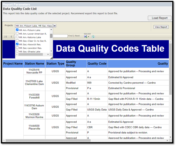Click the CBR quality code cell
The width and height of the screenshot is (176, 146).
pos(97,127)
